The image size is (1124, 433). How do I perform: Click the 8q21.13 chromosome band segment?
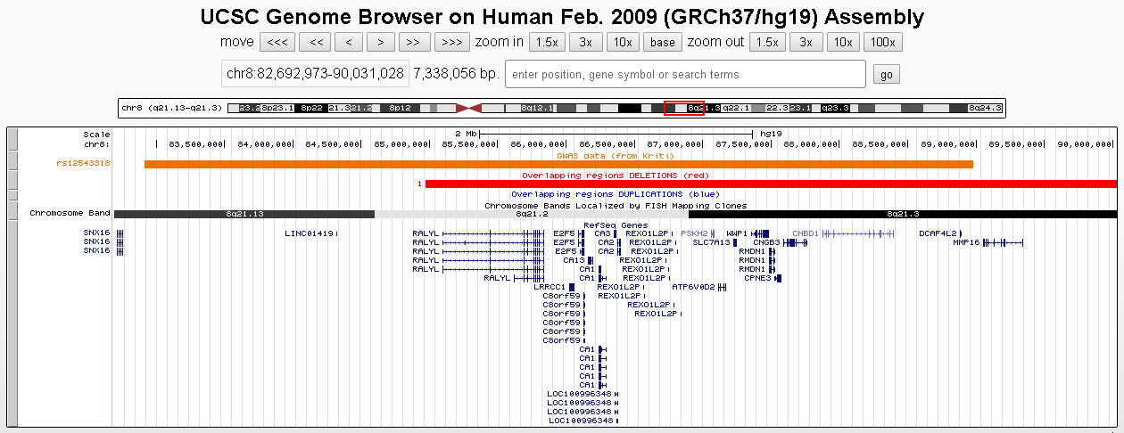(x=244, y=214)
